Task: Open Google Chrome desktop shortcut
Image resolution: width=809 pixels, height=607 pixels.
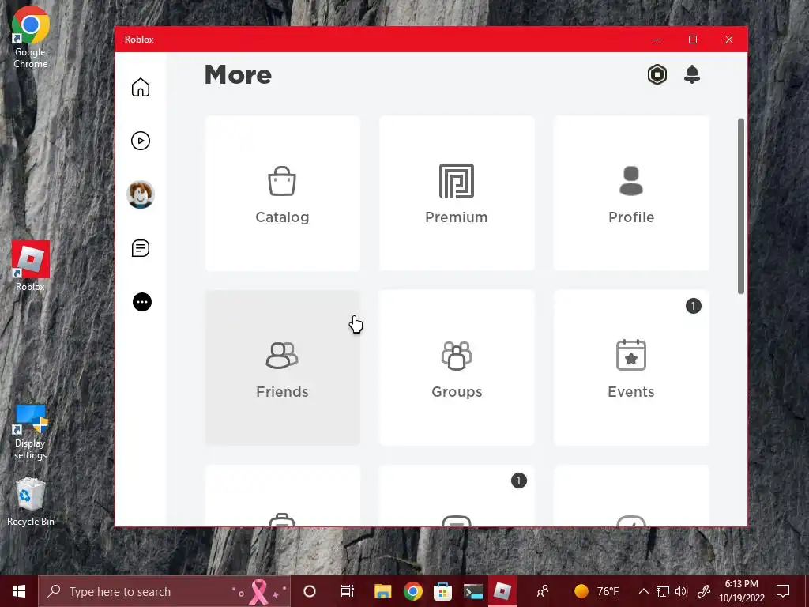Action: pos(31,38)
